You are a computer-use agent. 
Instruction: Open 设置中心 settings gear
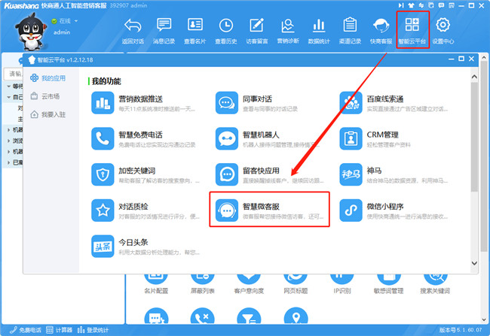click(443, 30)
